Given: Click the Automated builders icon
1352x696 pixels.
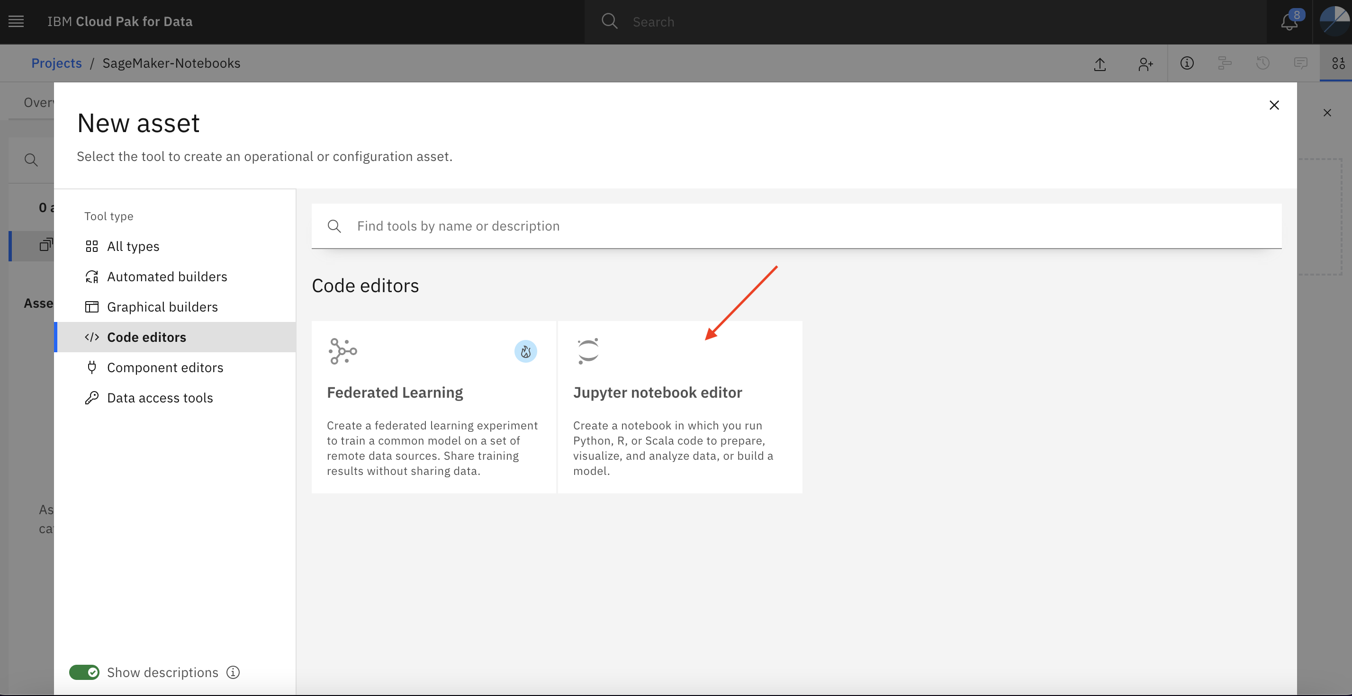Looking at the screenshot, I should click(x=92, y=277).
